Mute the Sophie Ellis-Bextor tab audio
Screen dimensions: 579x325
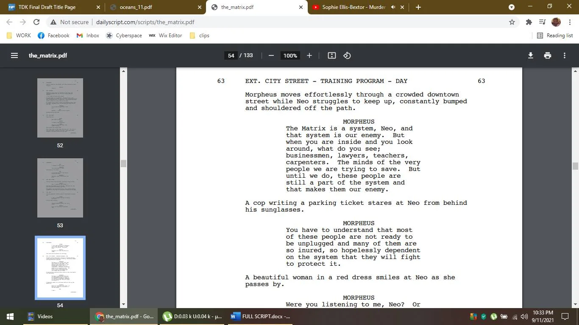(393, 7)
